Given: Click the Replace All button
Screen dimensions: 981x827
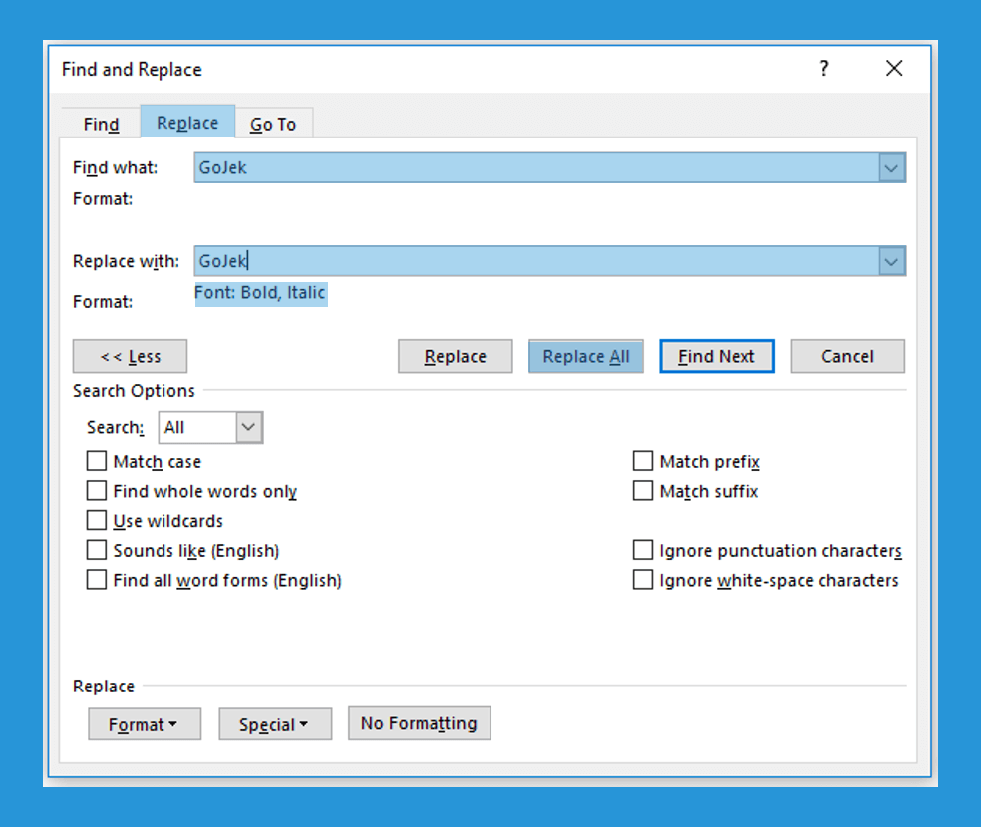Looking at the screenshot, I should (x=585, y=356).
